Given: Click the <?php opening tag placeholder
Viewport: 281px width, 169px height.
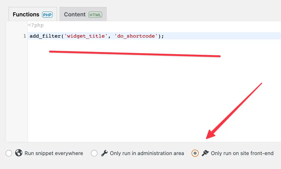Looking at the screenshot, I should coord(36,25).
